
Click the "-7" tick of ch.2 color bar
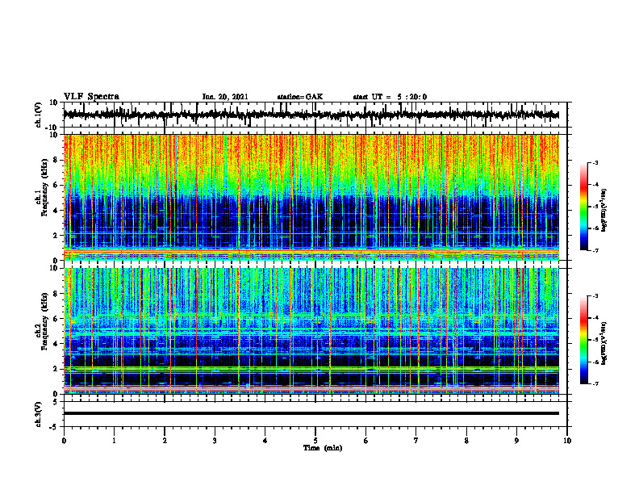click(595, 383)
